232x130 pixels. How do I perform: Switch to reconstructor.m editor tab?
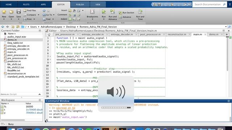pyautogui.click(x=177, y=35)
